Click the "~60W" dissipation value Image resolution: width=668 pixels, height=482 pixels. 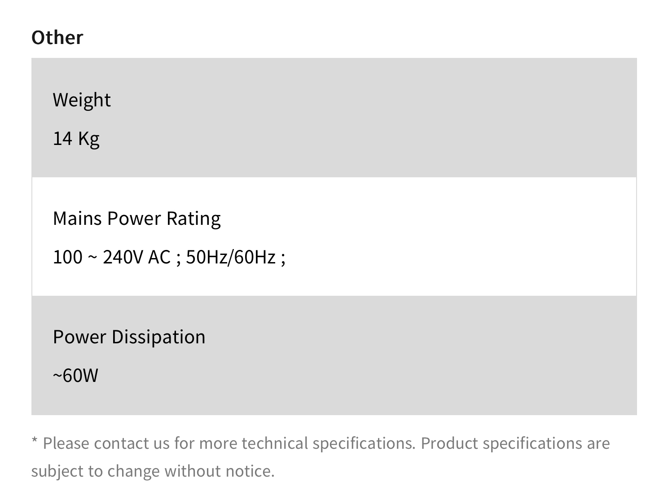coord(75,375)
